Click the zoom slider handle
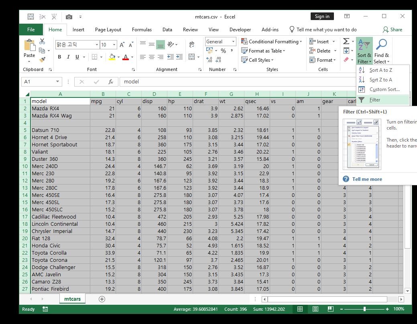Viewport: 417px width, 324px height. click(x=364, y=309)
